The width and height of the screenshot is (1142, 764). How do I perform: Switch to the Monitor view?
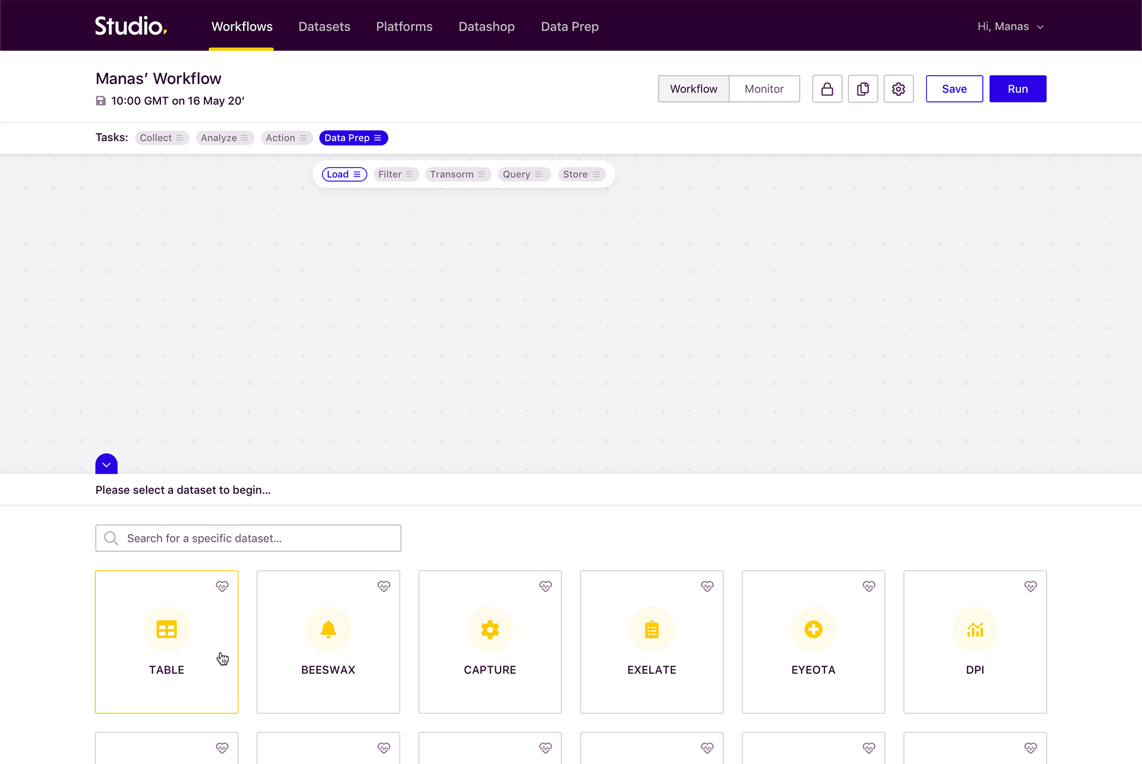[x=764, y=89]
